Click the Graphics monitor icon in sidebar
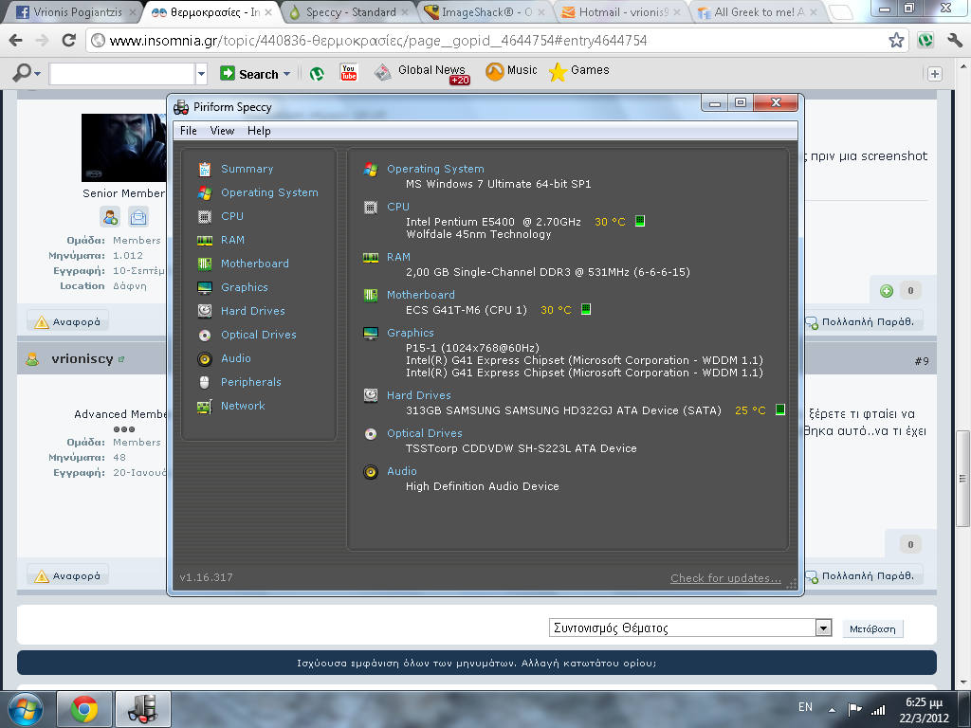This screenshot has width=971, height=728. [205, 287]
